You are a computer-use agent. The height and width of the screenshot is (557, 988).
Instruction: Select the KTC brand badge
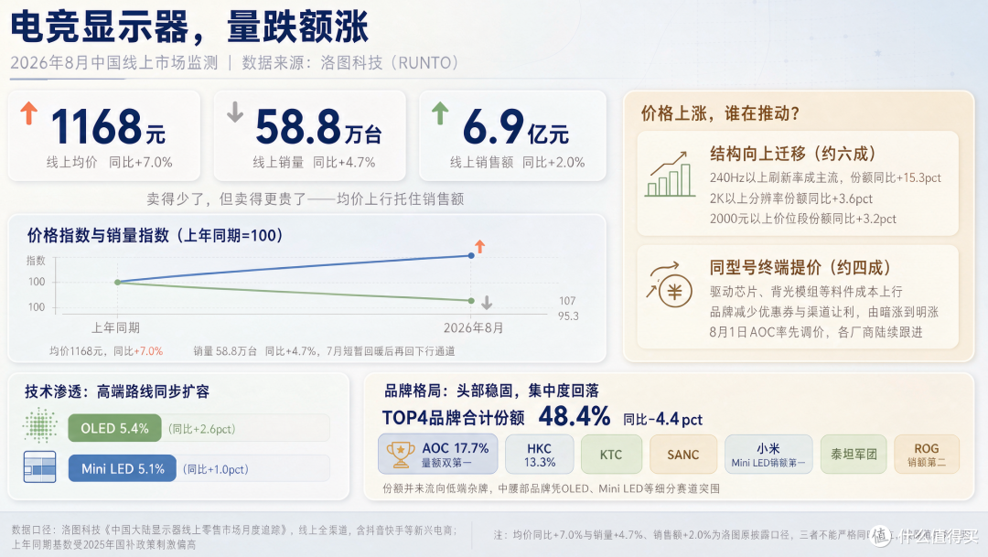[611, 455]
